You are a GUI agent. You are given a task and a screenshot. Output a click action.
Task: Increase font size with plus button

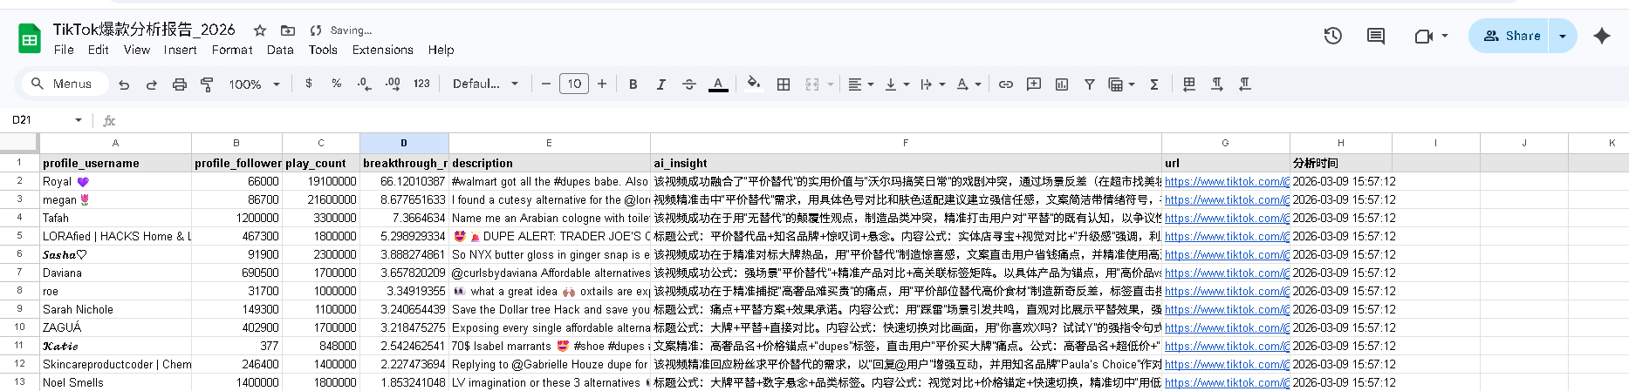click(602, 84)
